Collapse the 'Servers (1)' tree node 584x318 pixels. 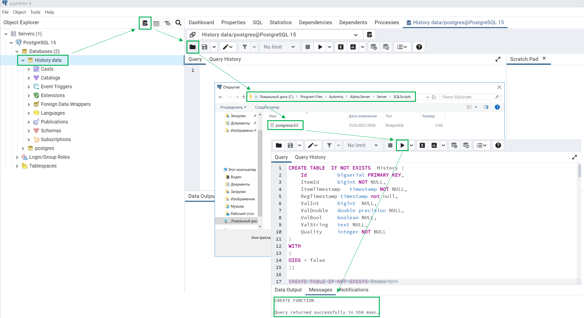click(6, 34)
